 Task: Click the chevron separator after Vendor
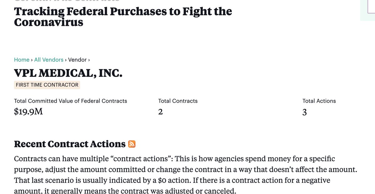coord(89,60)
